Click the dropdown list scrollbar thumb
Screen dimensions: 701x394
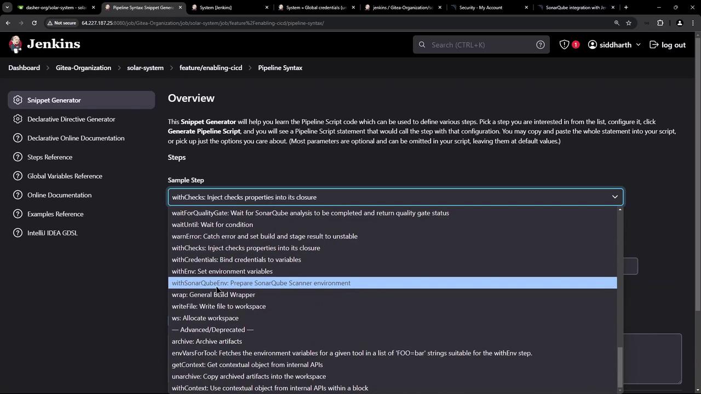point(620,367)
